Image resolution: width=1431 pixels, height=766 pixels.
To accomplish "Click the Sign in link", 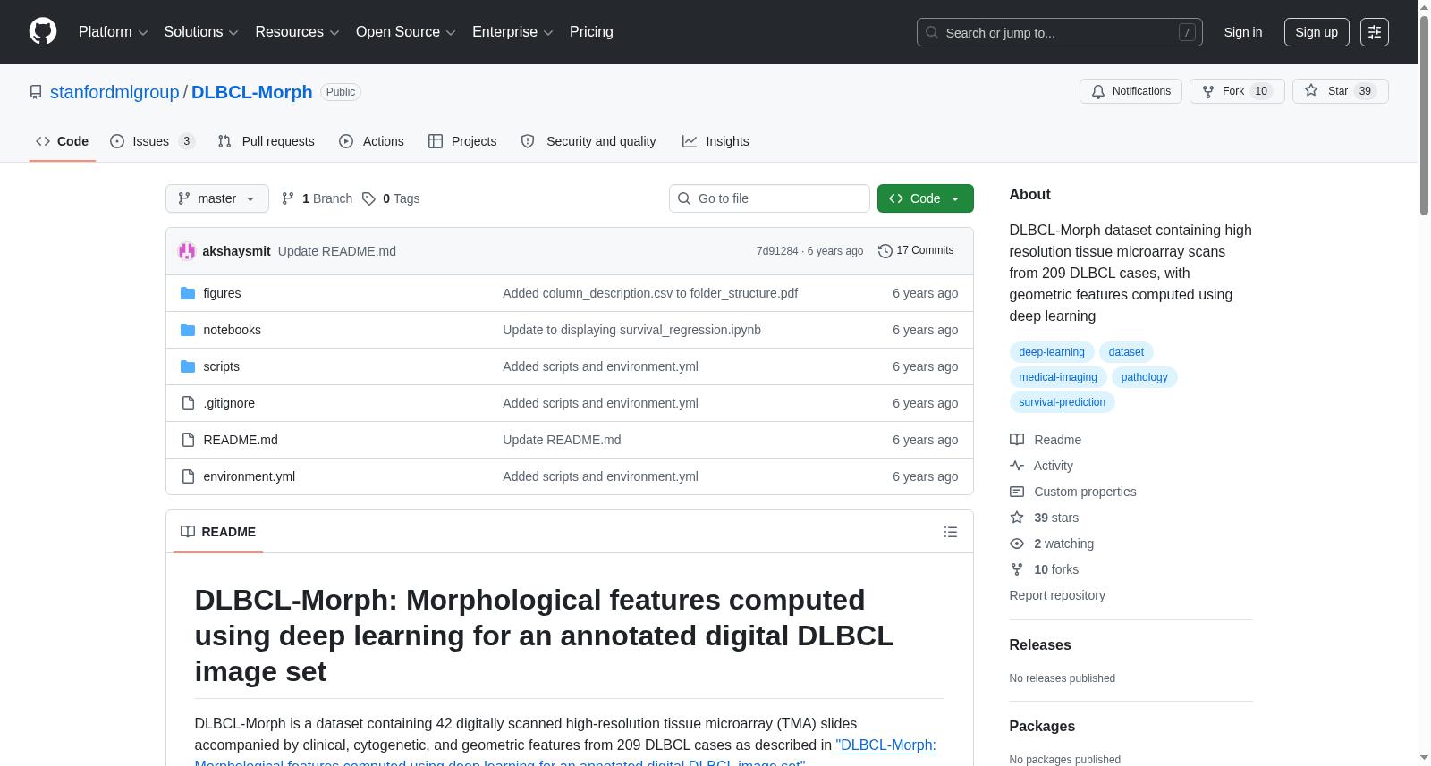I will (1243, 32).
